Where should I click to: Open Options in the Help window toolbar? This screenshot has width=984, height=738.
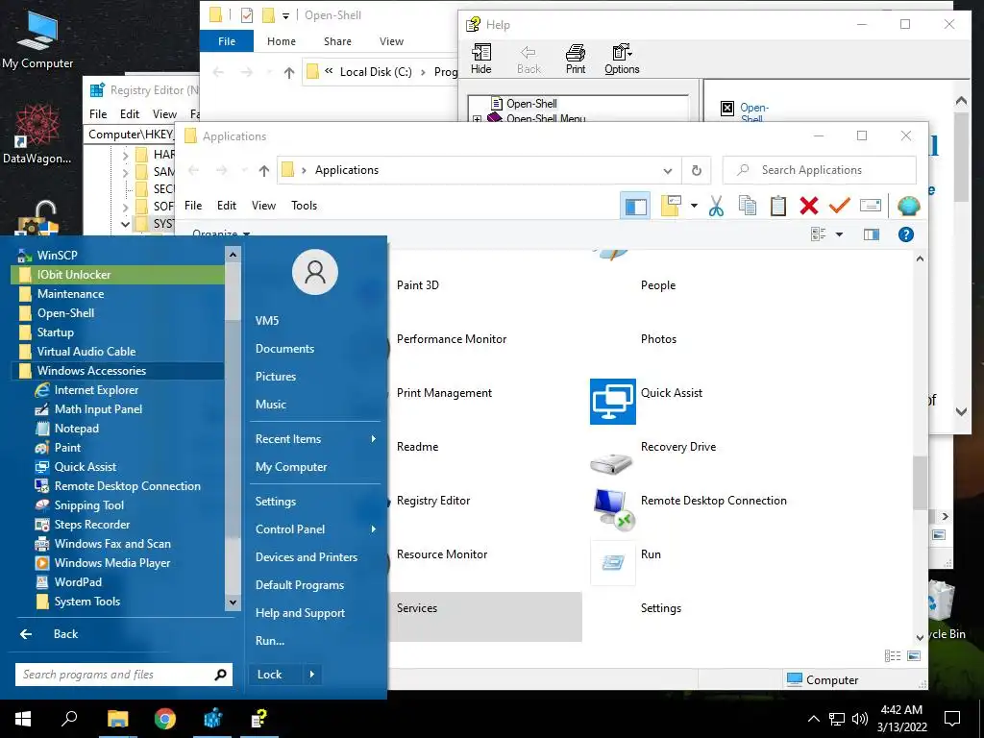coord(622,59)
